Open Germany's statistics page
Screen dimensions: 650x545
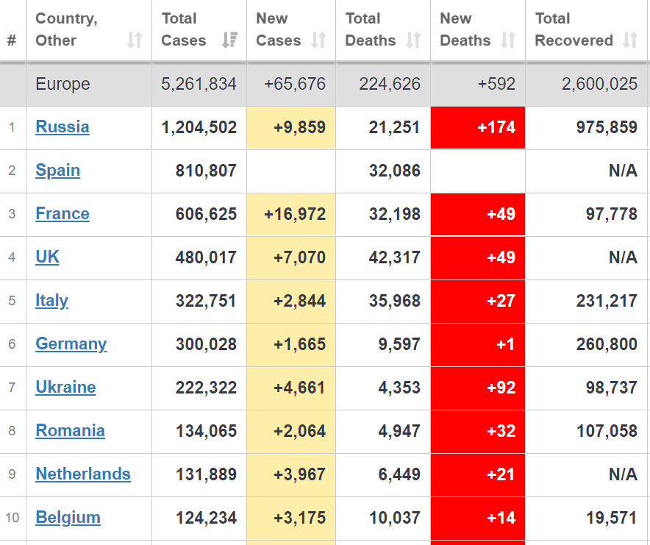point(71,344)
